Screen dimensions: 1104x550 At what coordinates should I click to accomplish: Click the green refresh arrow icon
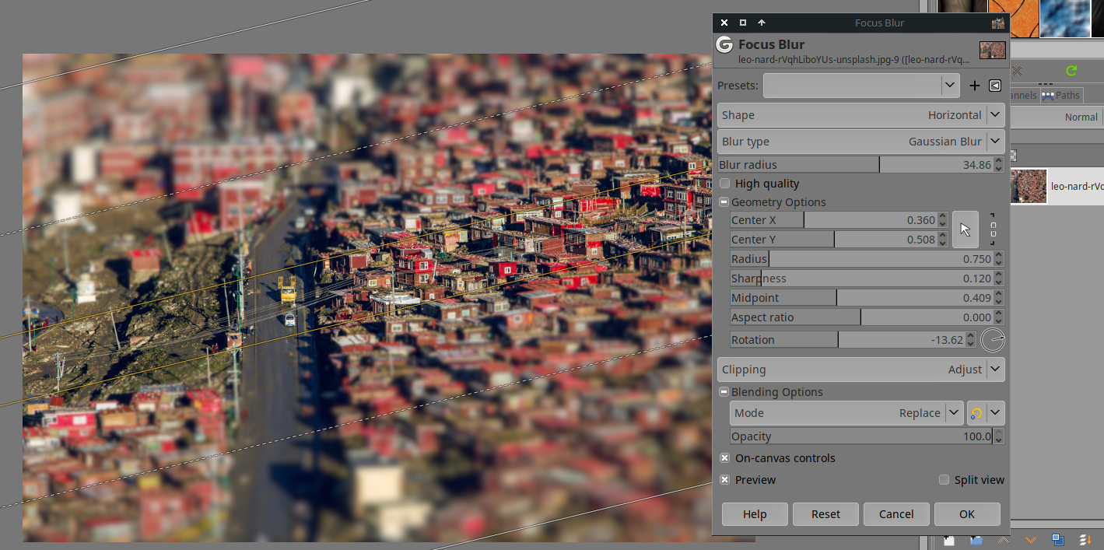click(1071, 71)
